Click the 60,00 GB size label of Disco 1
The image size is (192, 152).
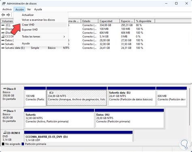tap(8, 118)
